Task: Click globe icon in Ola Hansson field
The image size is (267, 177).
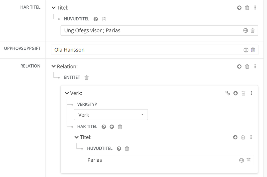Action: click(x=246, y=50)
